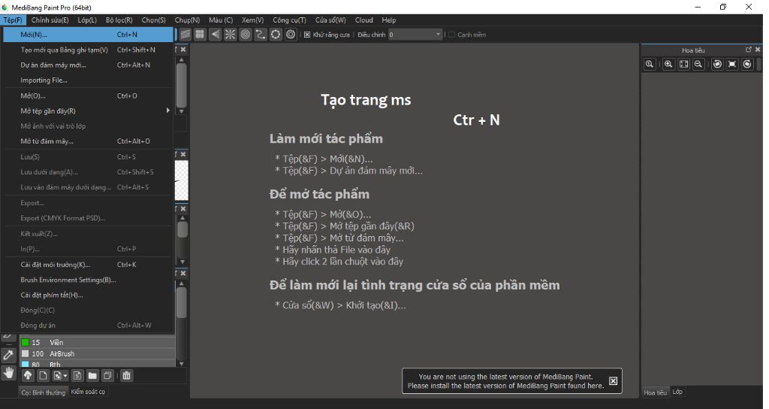Expand Mở tệp gần đây submenu arrow
The image size is (769, 409).
tap(167, 111)
